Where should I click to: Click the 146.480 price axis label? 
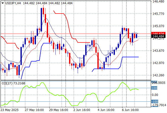point(158,2)
